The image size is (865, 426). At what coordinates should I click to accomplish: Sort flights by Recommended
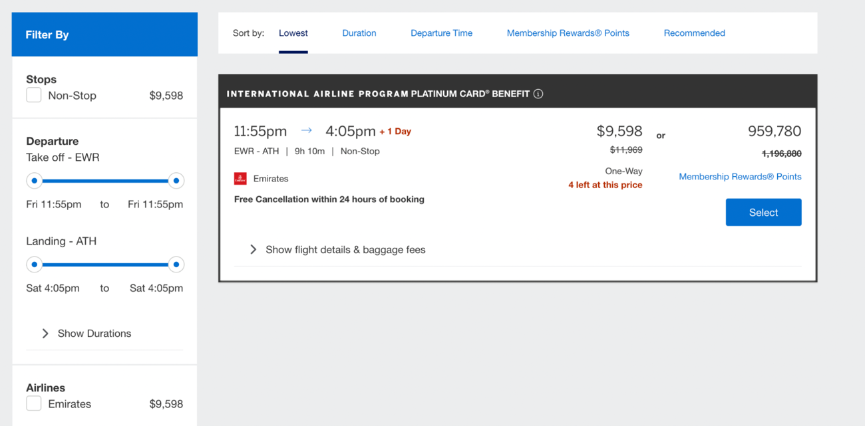click(694, 33)
